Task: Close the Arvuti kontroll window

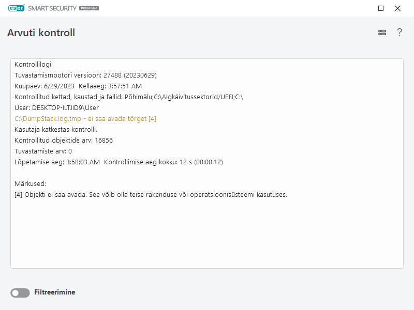Action: pyautogui.click(x=397, y=8)
